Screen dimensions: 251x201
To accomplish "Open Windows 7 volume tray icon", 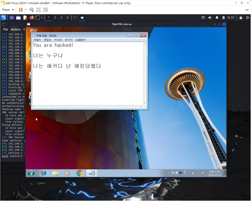I will (x=193, y=173).
